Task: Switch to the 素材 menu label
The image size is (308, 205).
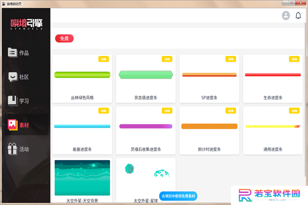Action: tap(24, 125)
